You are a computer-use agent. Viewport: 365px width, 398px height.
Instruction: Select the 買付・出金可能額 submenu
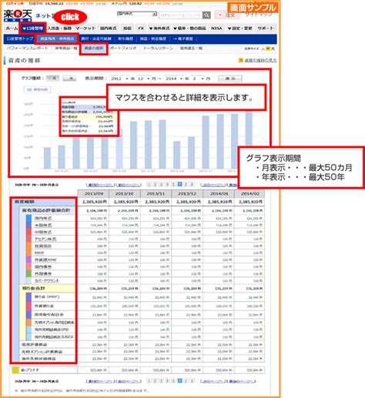click(96, 38)
